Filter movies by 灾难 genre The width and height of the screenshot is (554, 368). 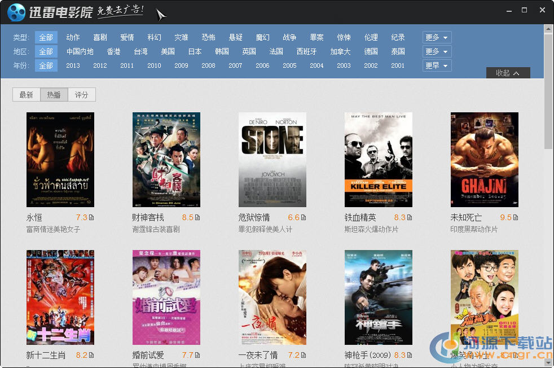click(x=181, y=37)
